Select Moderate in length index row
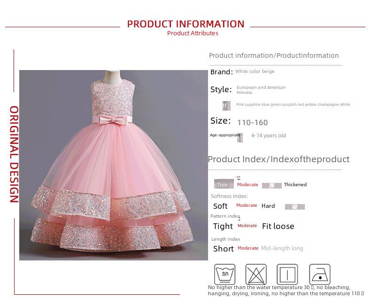The image size is (371, 299). [x=248, y=248]
